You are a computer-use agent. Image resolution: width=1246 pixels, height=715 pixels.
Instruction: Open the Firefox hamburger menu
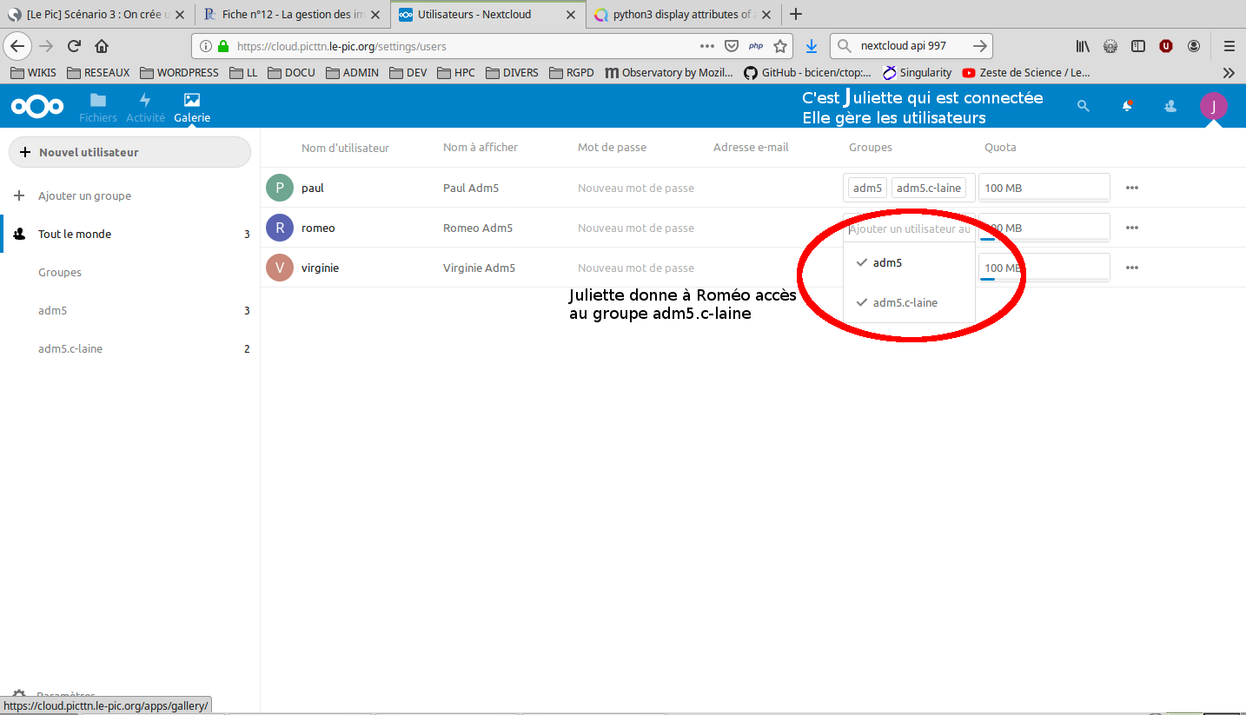pyautogui.click(x=1229, y=46)
